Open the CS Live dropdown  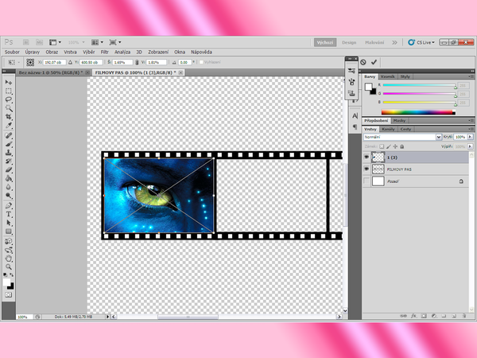(423, 41)
